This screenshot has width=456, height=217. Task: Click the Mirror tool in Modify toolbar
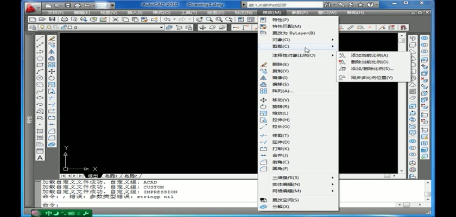click(x=52, y=52)
